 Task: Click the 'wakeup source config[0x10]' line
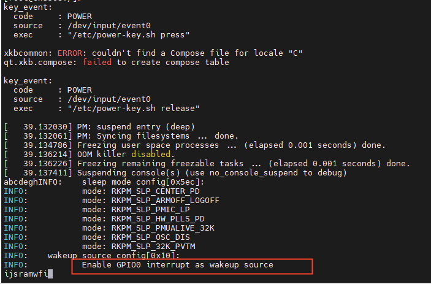click(113, 256)
